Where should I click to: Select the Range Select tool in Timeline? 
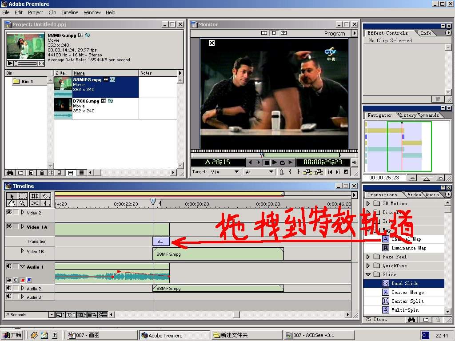(x=23, y=196)
